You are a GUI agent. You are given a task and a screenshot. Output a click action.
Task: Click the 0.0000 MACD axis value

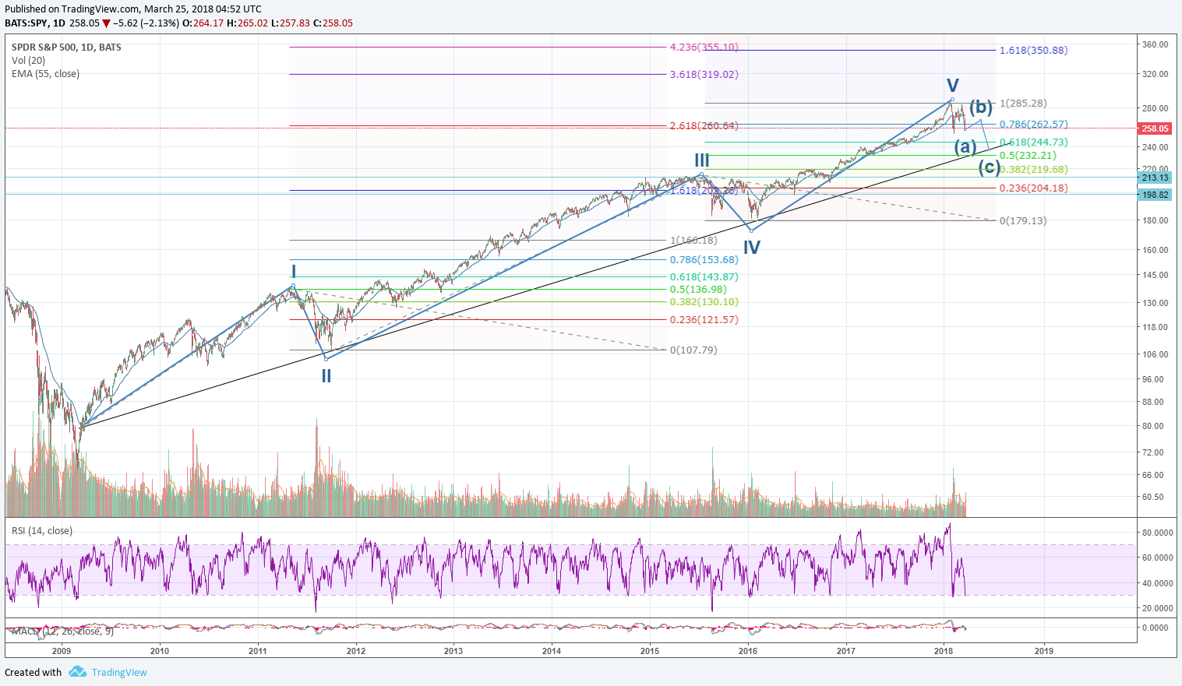[x=1155, y=628]
